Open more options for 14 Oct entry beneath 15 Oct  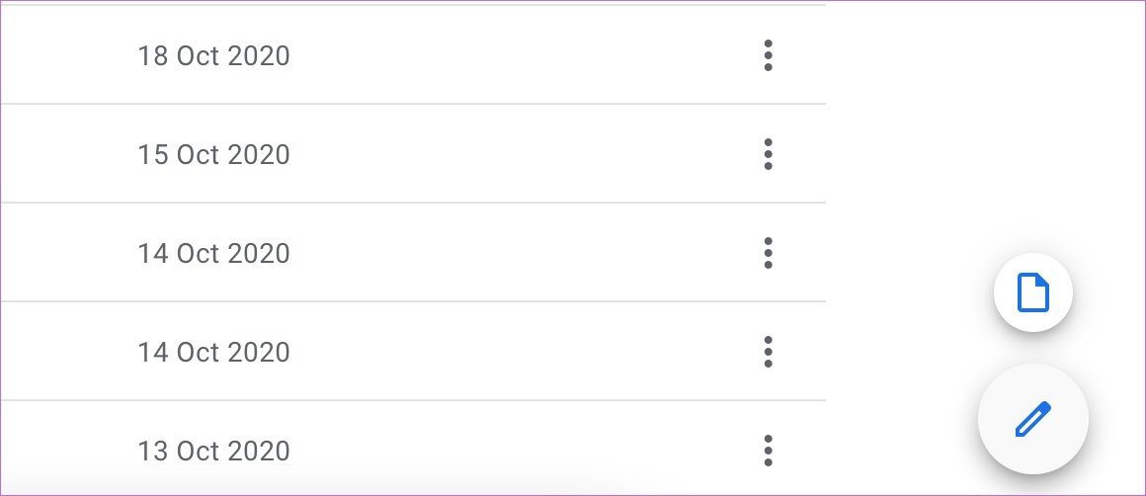pyautogui.click(x=768, y=253)
